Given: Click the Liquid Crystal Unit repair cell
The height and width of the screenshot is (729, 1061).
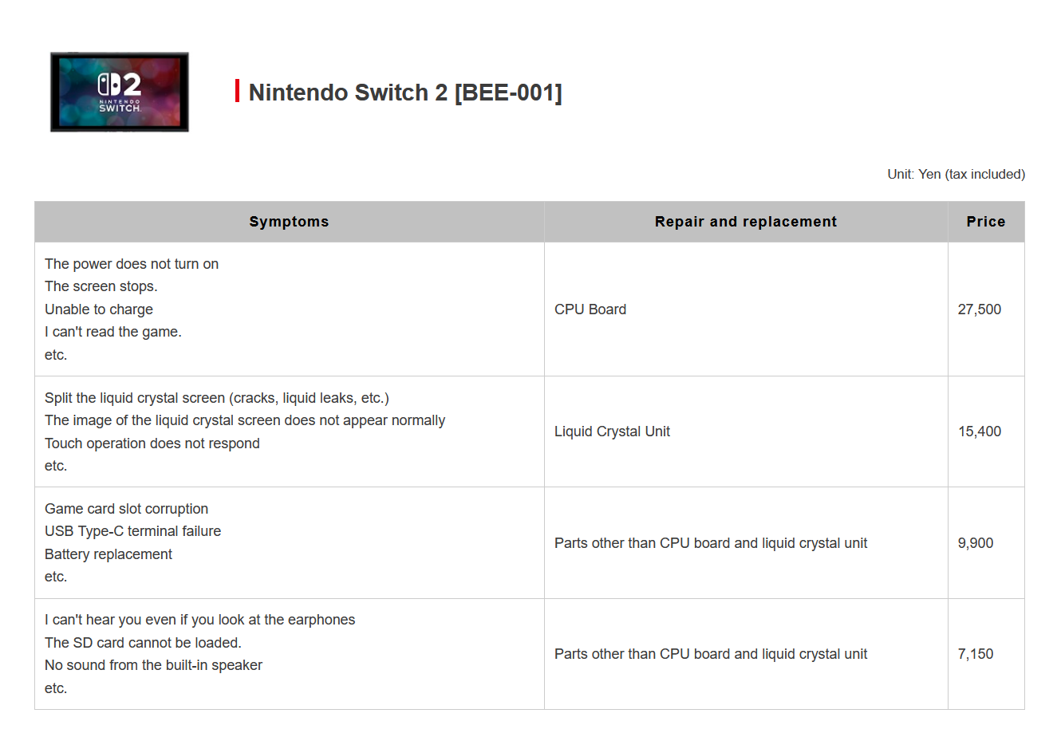Looking at the screenshot, I should (612, 431).
